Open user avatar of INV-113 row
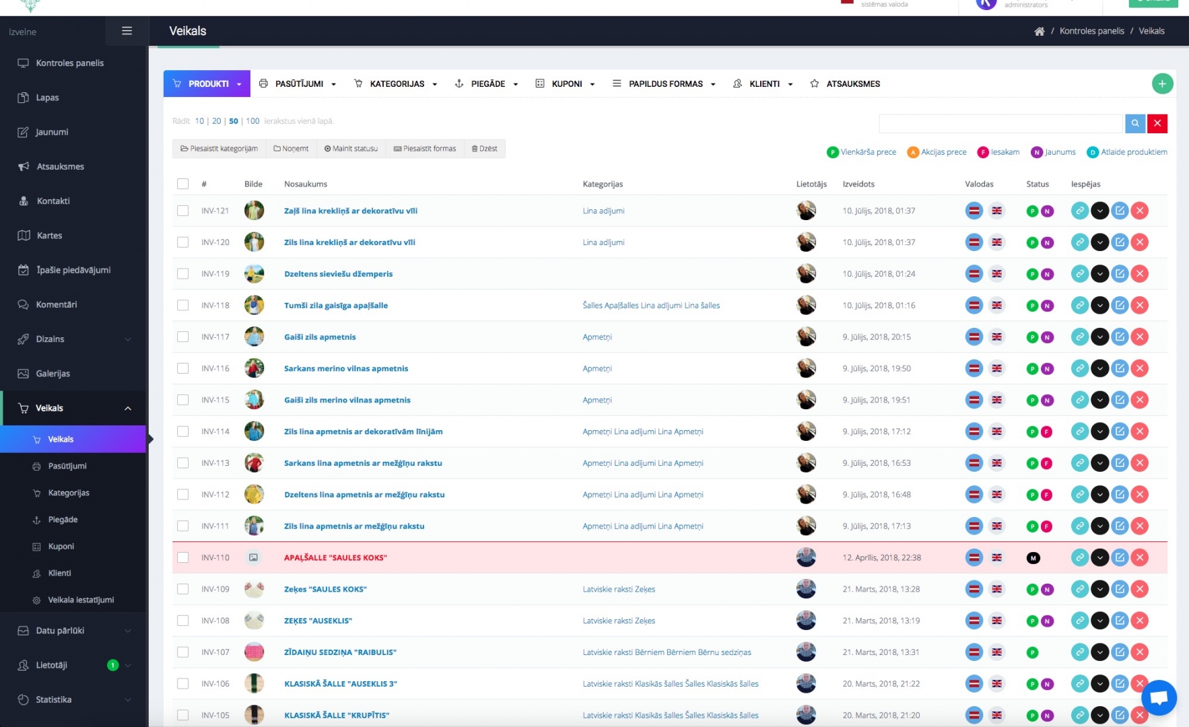The width and height of the screenshot is (1189, 727). click(x=806, y=462)
